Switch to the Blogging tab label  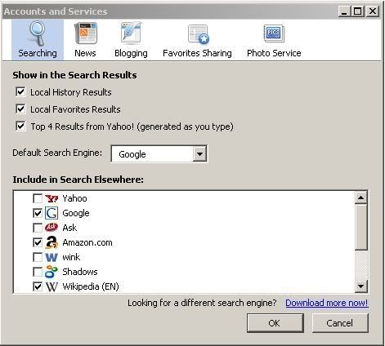(x=131, y=53)
